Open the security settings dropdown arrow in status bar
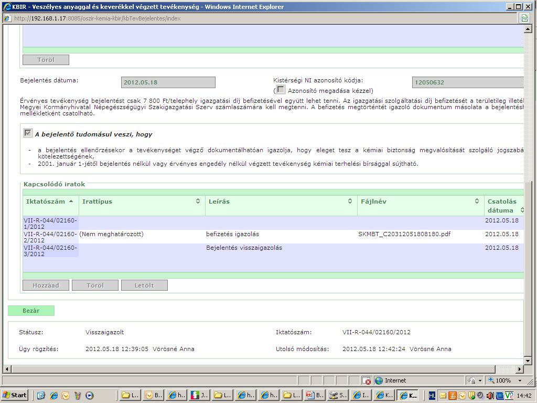This screenshot has width=537, height=403. (x=480, y=381)
